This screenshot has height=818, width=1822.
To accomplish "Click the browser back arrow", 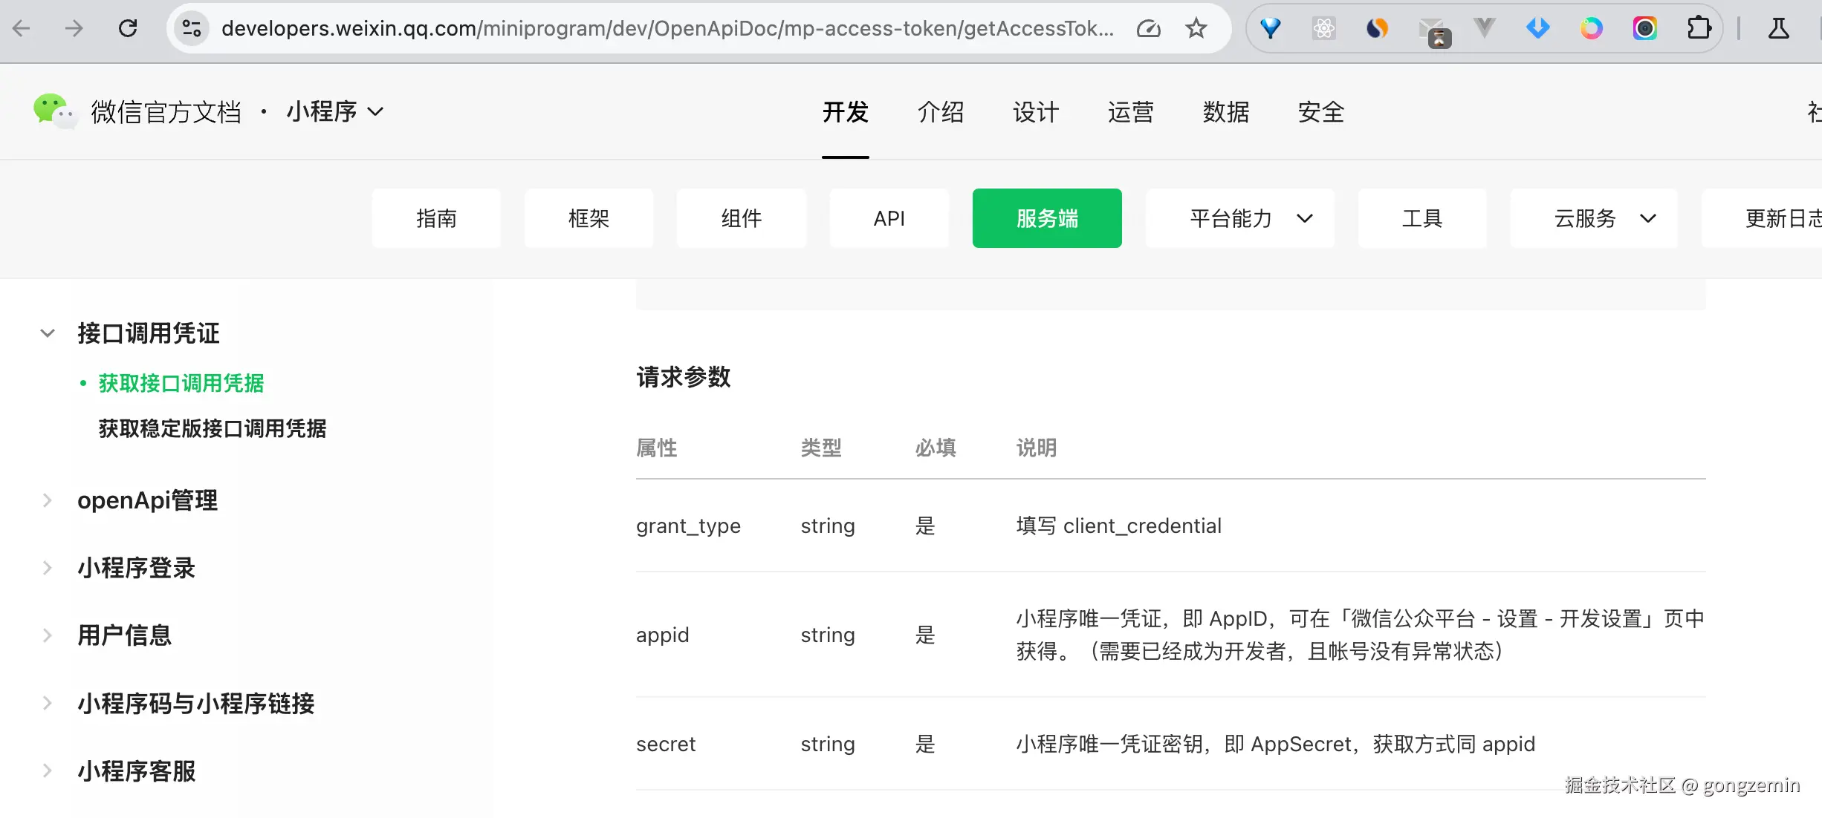I will point(22,29).
